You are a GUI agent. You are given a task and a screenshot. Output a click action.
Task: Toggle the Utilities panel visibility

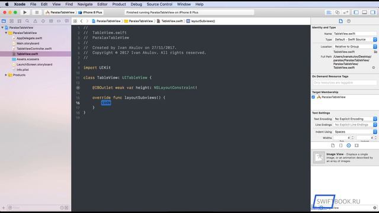tap(373, 12)
